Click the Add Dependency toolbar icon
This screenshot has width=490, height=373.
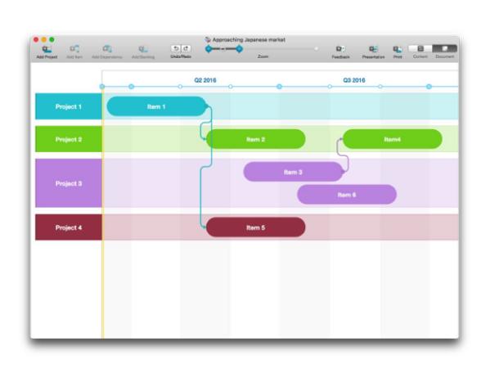(107, 49)
